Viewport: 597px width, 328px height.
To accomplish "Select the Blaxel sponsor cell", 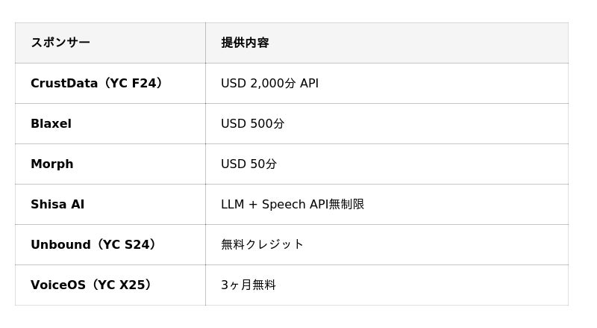I will pyautogui.click(x=51, y=124).
